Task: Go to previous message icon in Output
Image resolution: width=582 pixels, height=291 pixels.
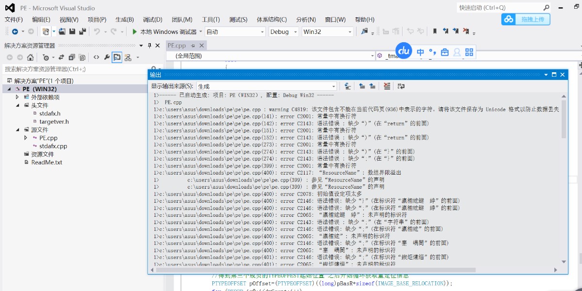Action: [362, 86]
